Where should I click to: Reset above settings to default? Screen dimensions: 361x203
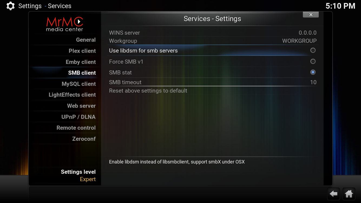tap(148, 91)
